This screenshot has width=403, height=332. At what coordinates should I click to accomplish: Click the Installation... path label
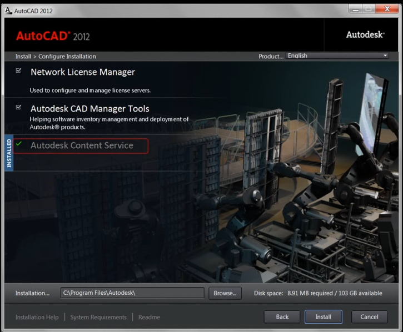point(32,293)
